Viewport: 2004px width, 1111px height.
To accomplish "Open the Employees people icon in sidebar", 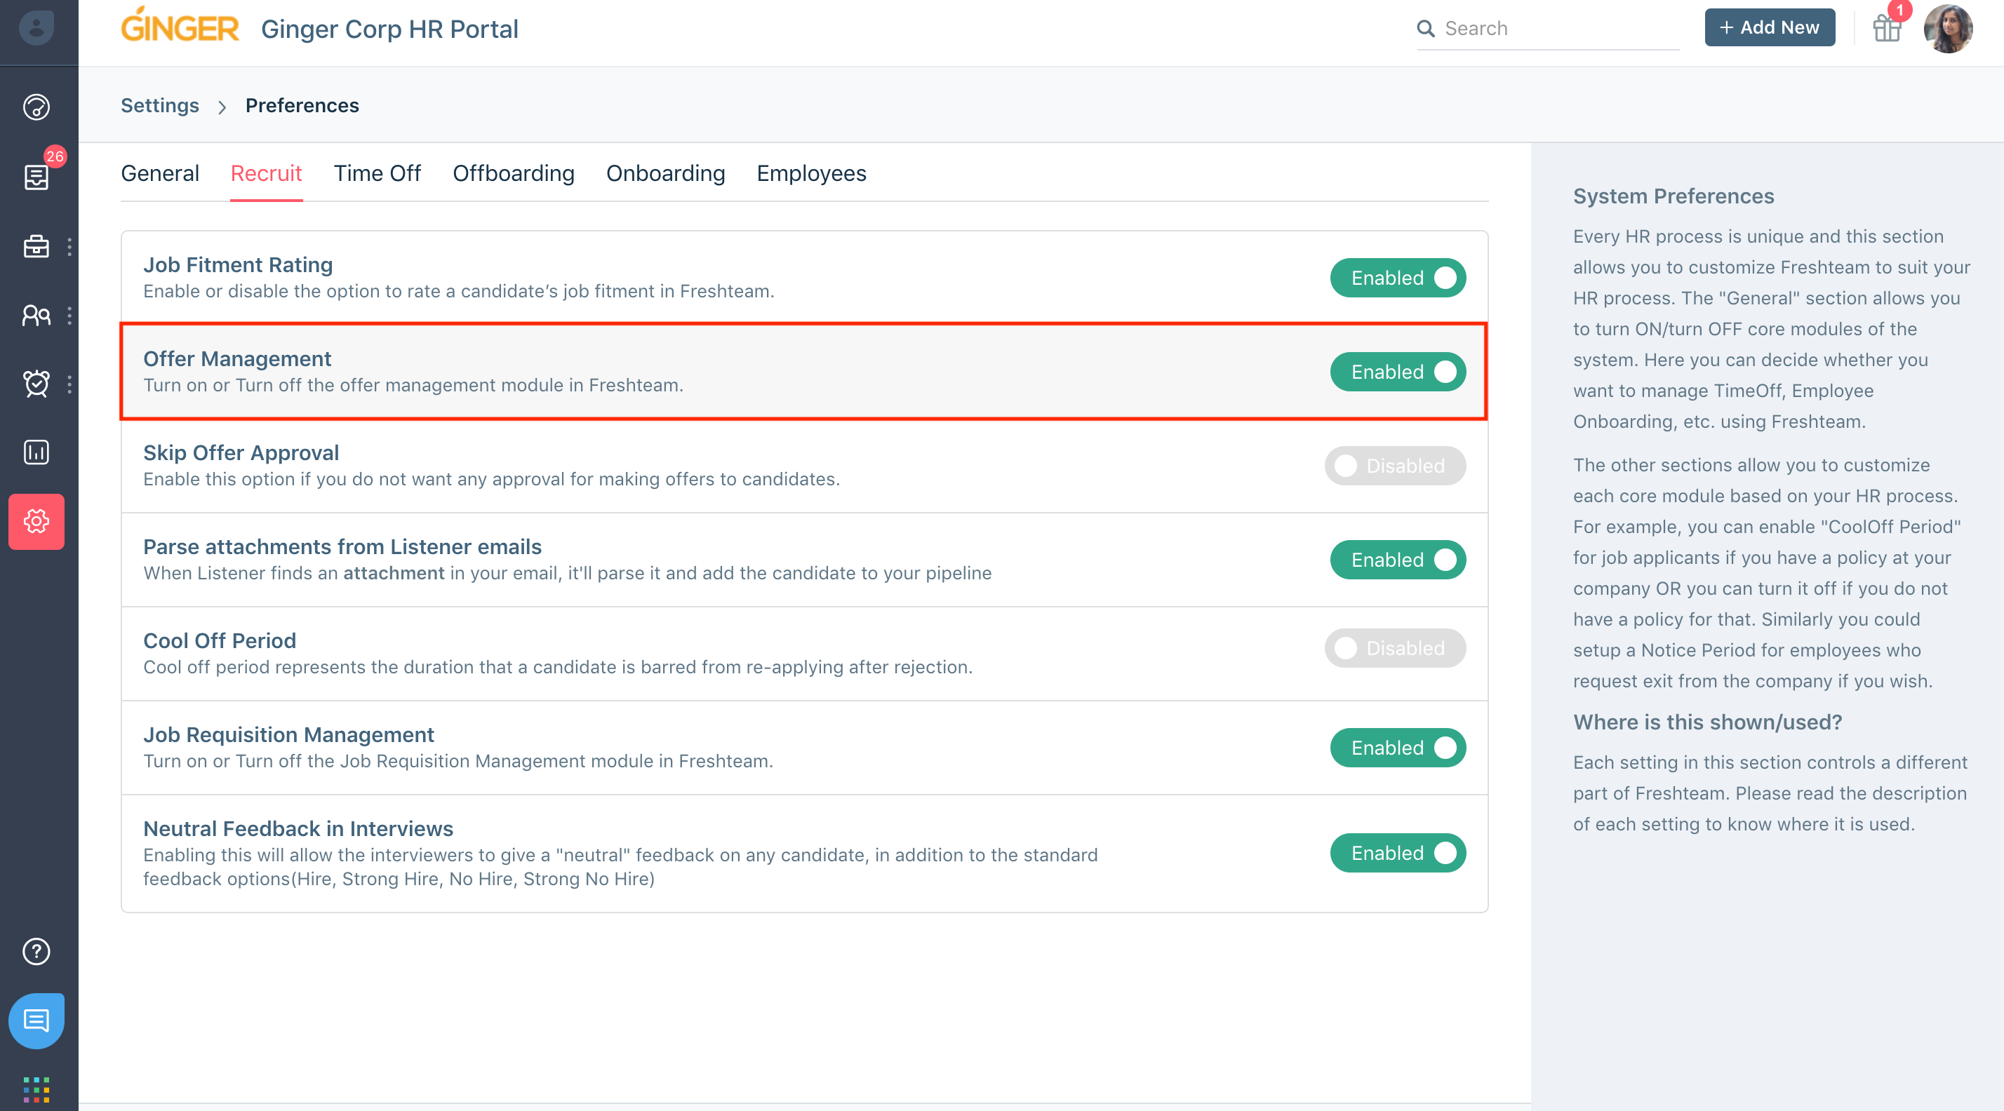I will tap(36, 315).
